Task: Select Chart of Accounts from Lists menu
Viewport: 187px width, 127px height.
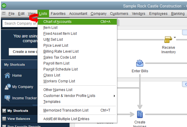Action: coord(77,22)
